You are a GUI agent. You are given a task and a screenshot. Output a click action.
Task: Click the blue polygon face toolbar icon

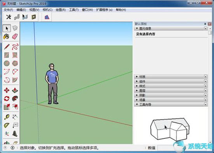pyautogui.click(x=47, y=17)
